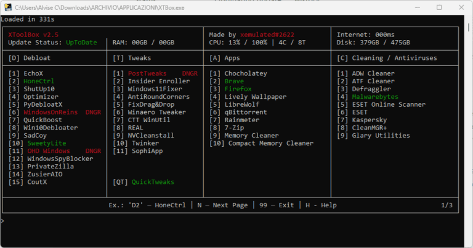Click AntiRoundCorners tweak
The width and height of the screenshot is (473, 248).
(x=152, y=97)
